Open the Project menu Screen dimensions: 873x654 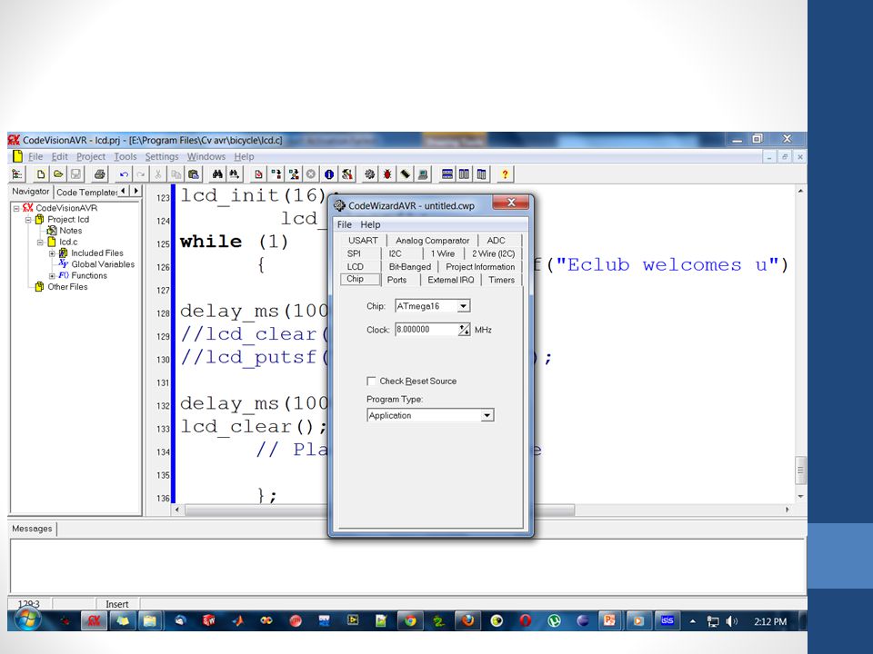tap(91, 157)
